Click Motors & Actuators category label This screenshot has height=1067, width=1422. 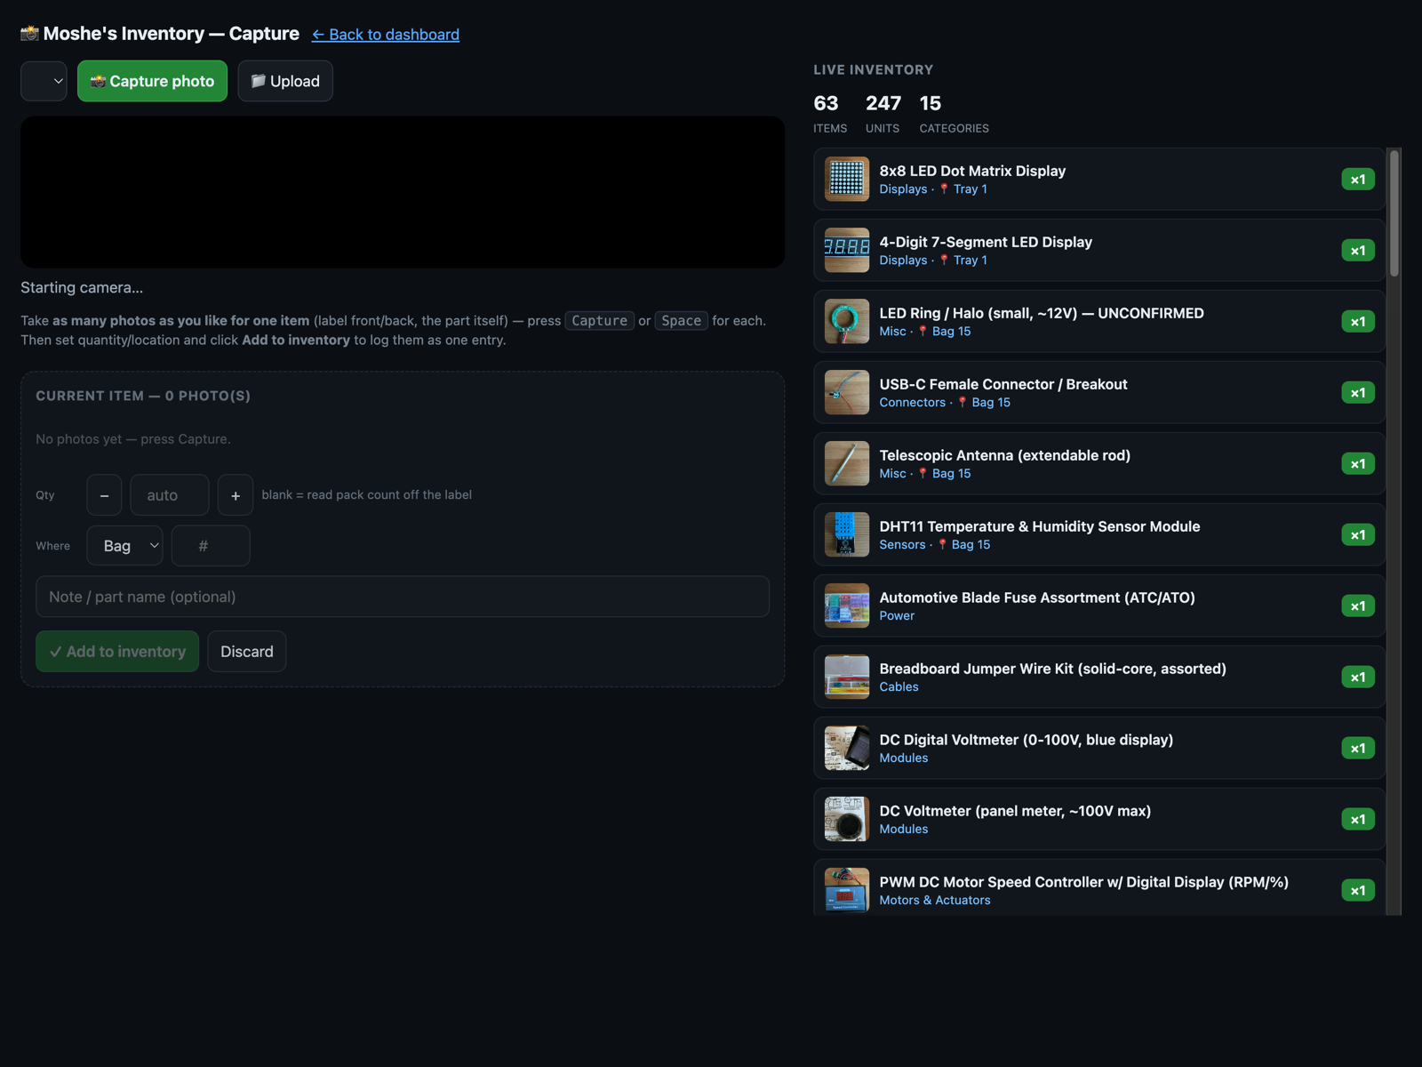click(935, 901)
